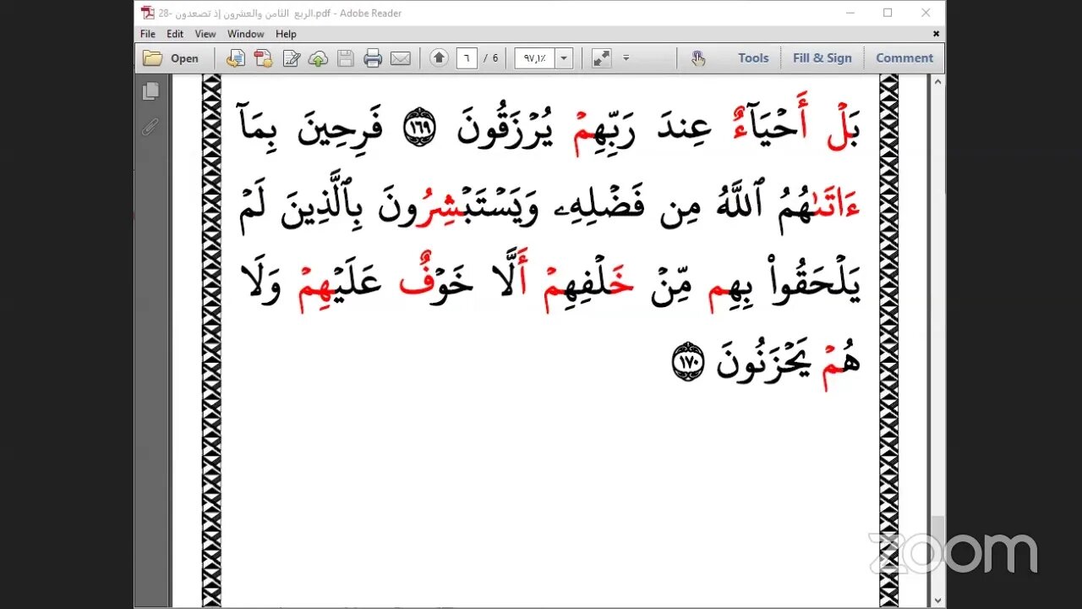Click the verse number 170 marker

point(687,361)
